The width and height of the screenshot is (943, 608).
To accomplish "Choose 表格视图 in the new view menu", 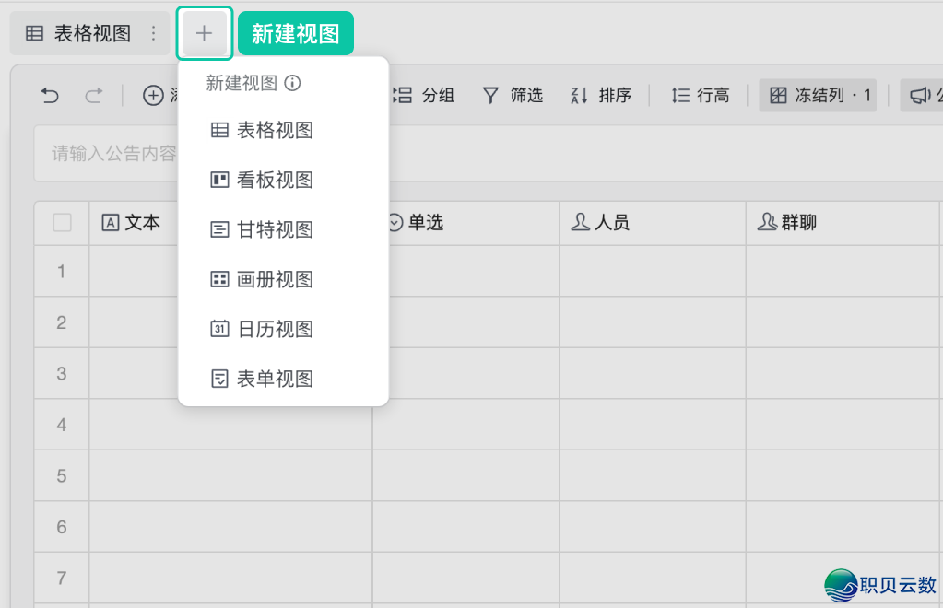I will 283,131.
